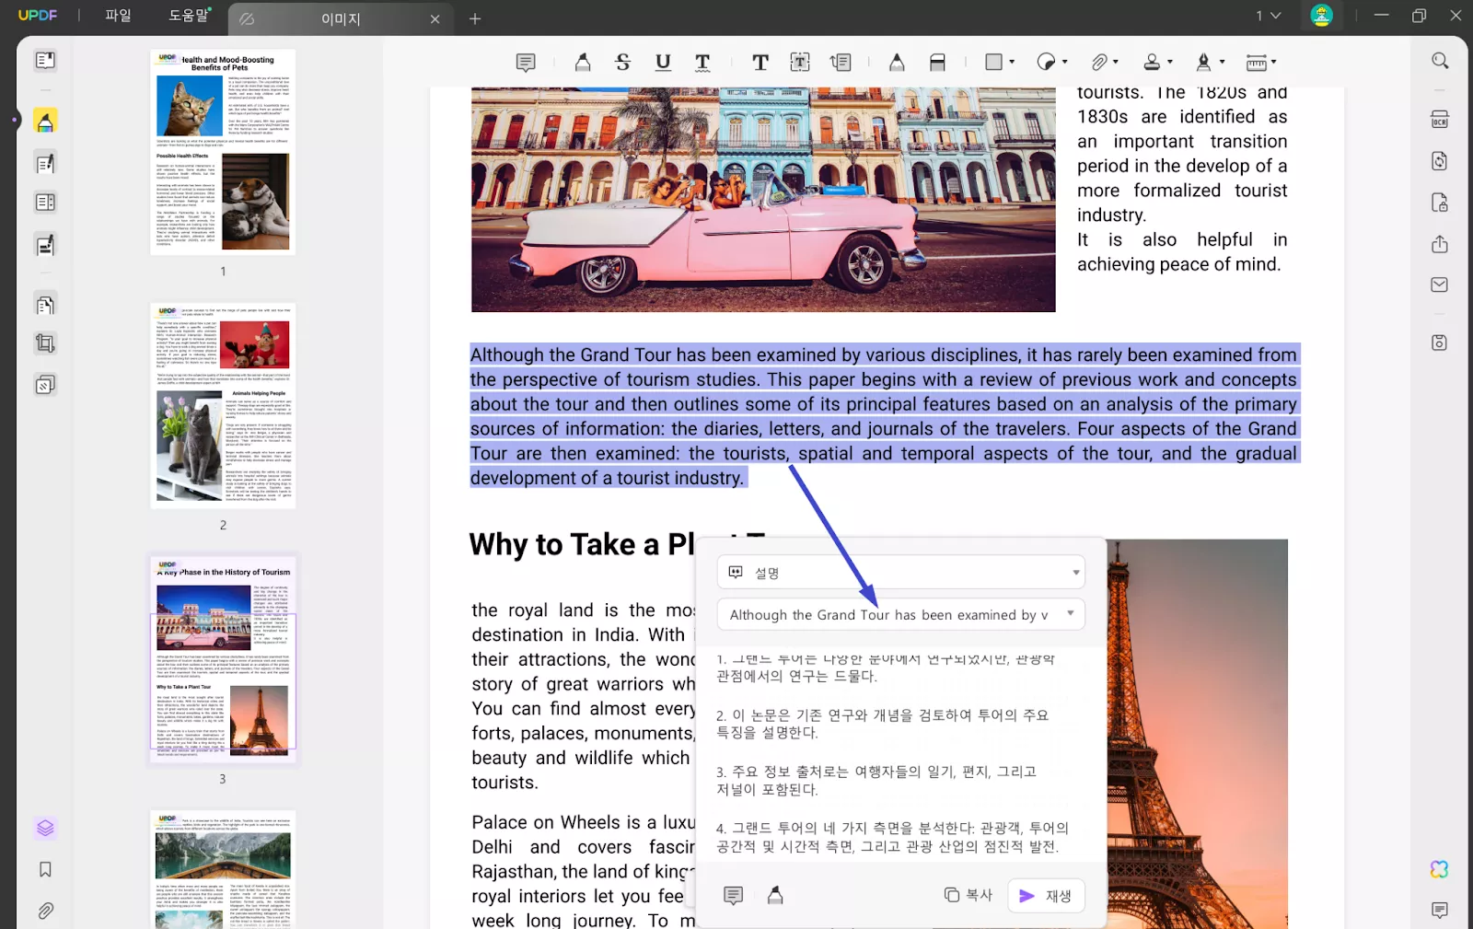The image size is (1473, 929).
Task: Open page 3 thumbnail
Action: point(223,658)
